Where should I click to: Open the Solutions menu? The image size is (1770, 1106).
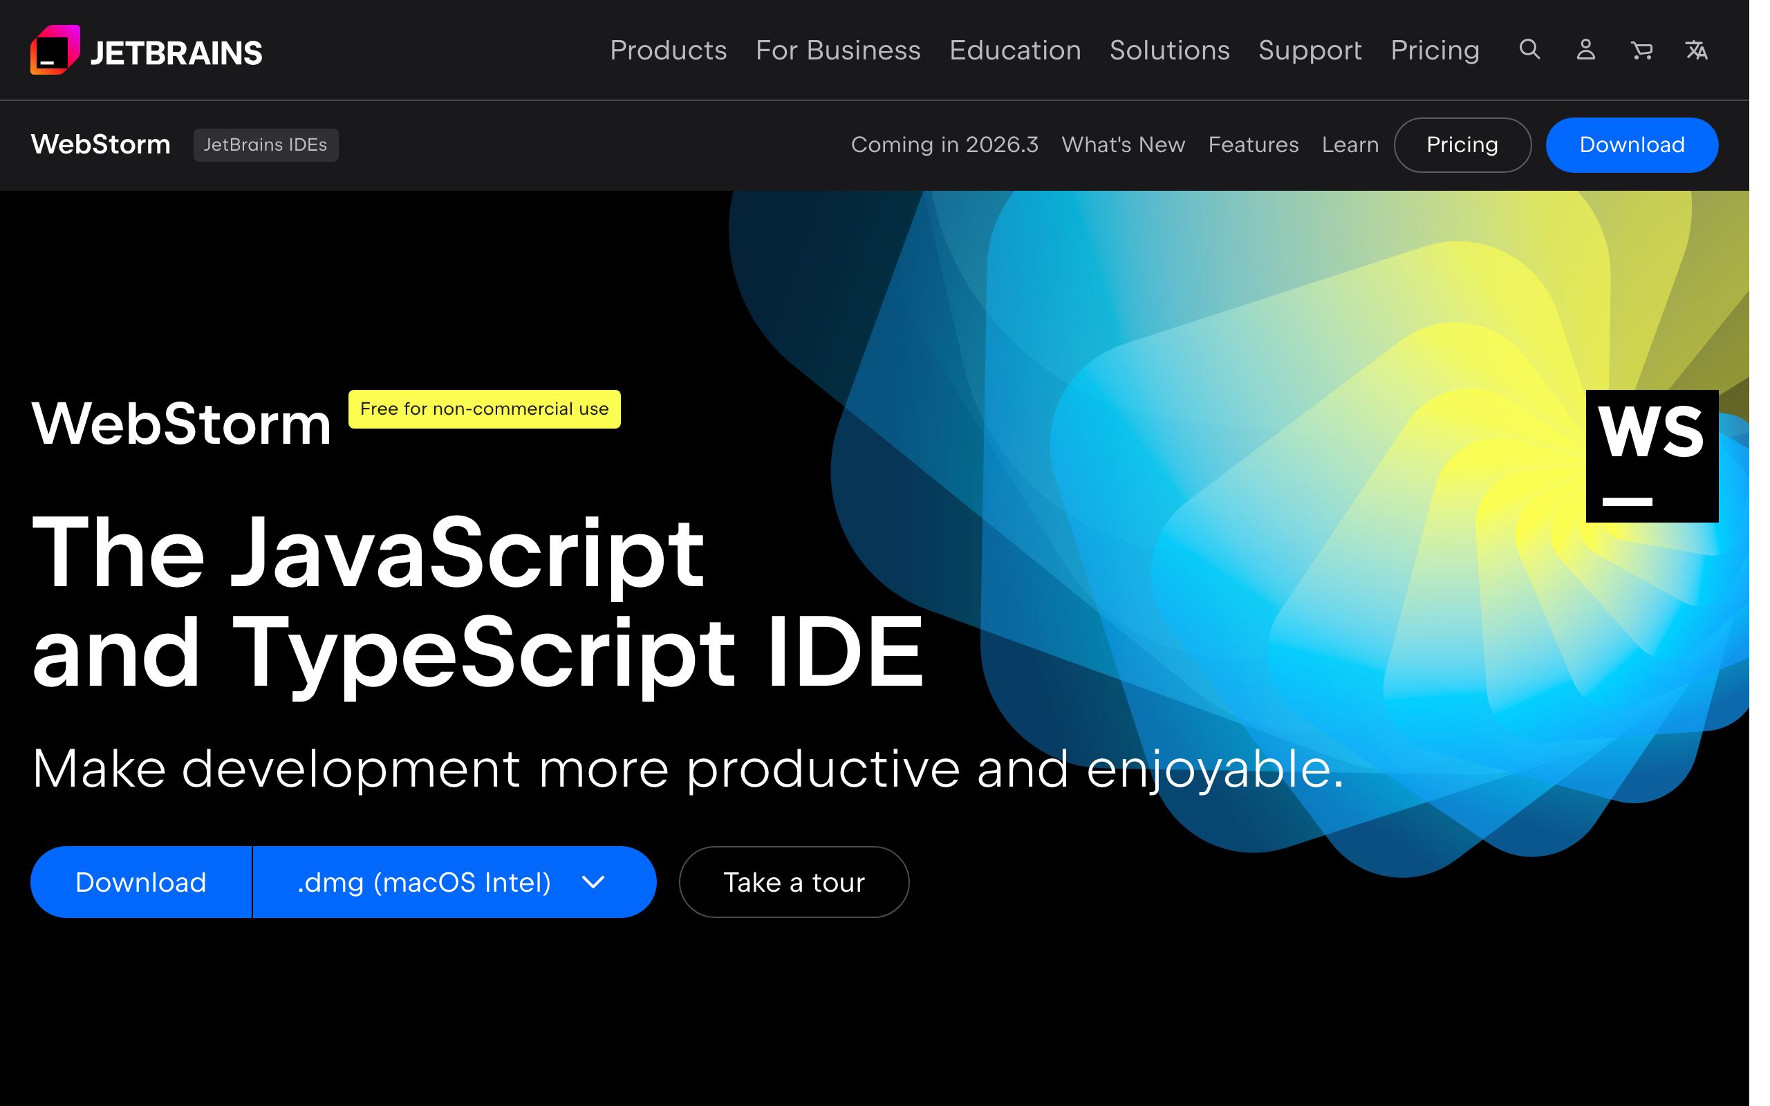point(1170,50)
